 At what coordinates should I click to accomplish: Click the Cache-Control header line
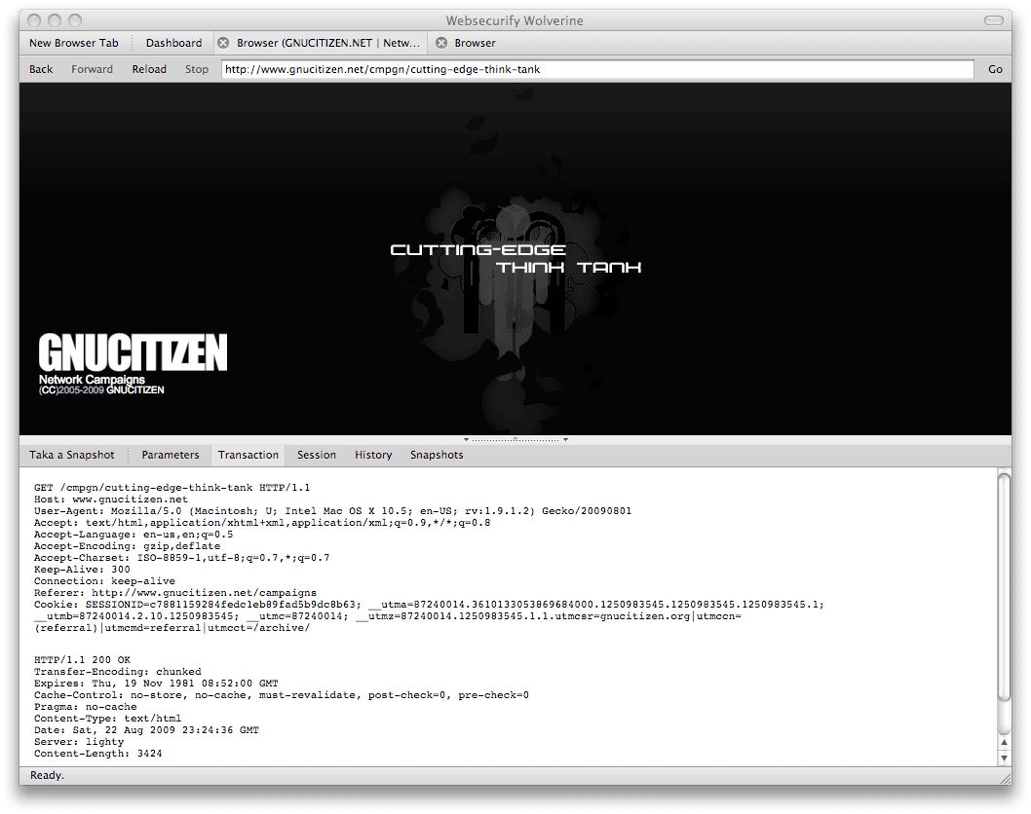pyautogui.click(x=282, y=695)
